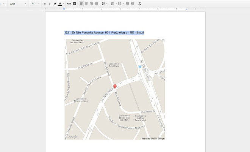Open the Arial font dropdown
Screen dimensions: 250x152
pos(18,3)
